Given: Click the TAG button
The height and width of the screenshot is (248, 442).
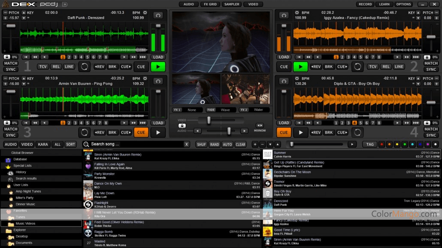Looking at the screenshot, I should [x=370, y=144].
